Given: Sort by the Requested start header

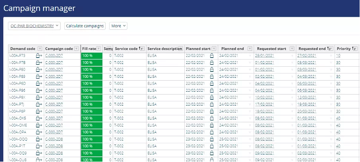Looking at the screenshot, I should coord(272,49).
